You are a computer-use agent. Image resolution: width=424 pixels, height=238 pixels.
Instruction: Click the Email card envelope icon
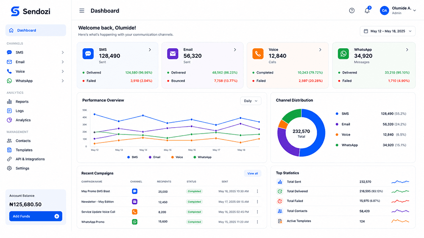click(x=173, y=54)
